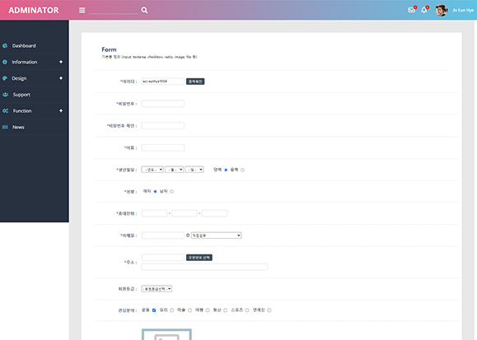Viewport: 477px width, 340px height.
Task: Click the dark button beside the ID field
Action: tap(195, 82)
